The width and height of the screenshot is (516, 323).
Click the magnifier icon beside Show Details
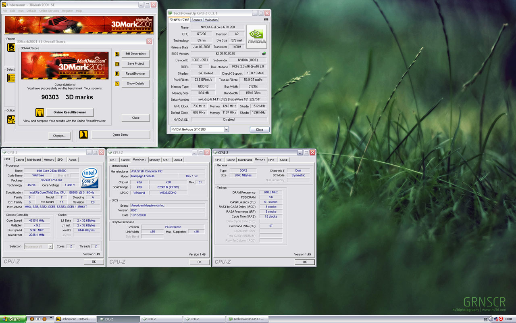coord(117,84)
